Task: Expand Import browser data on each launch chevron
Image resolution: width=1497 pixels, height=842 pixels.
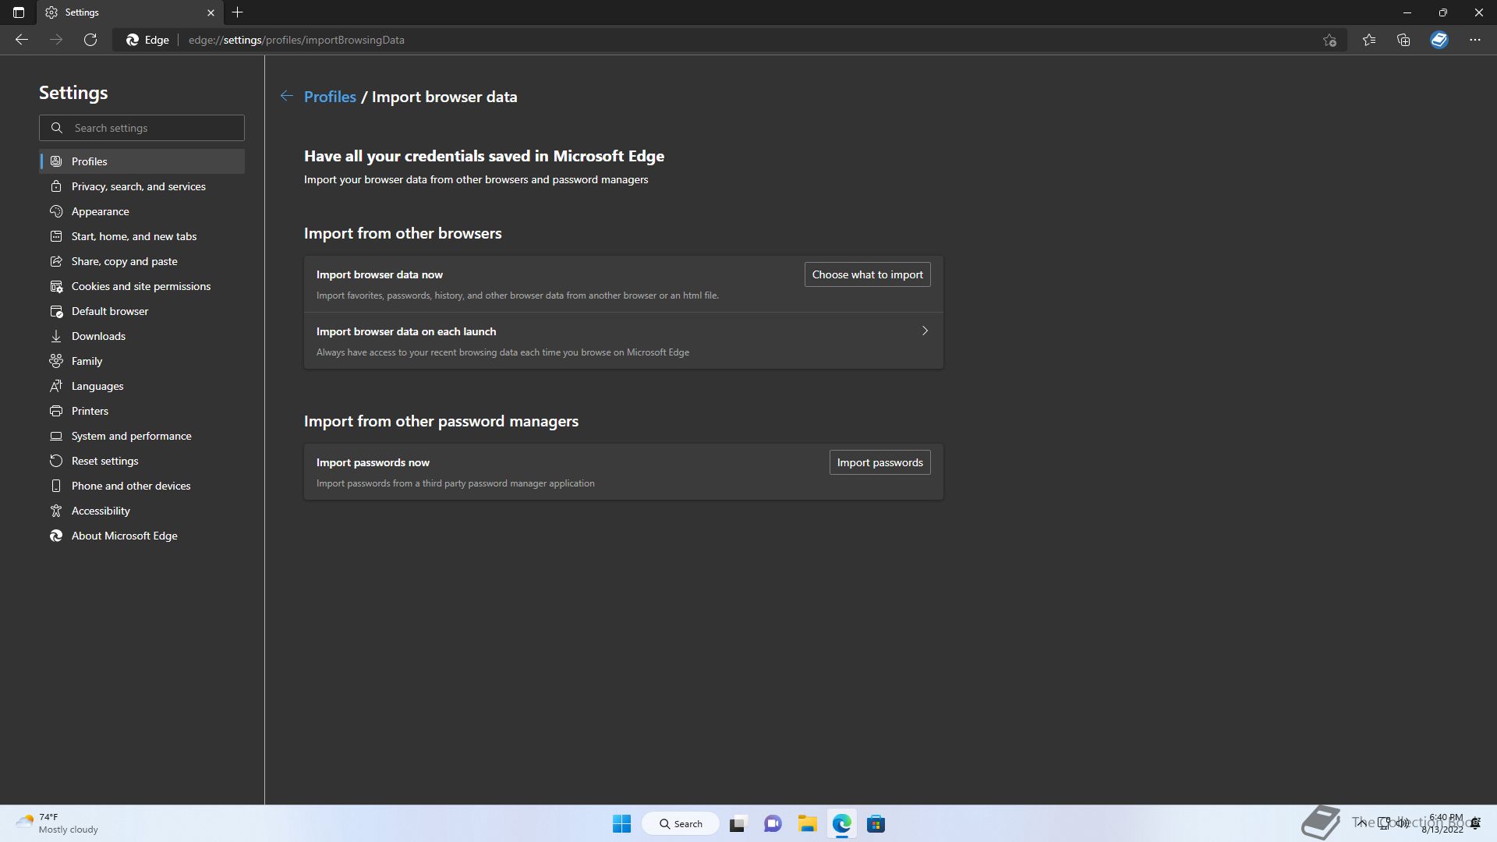Action: 925,331
